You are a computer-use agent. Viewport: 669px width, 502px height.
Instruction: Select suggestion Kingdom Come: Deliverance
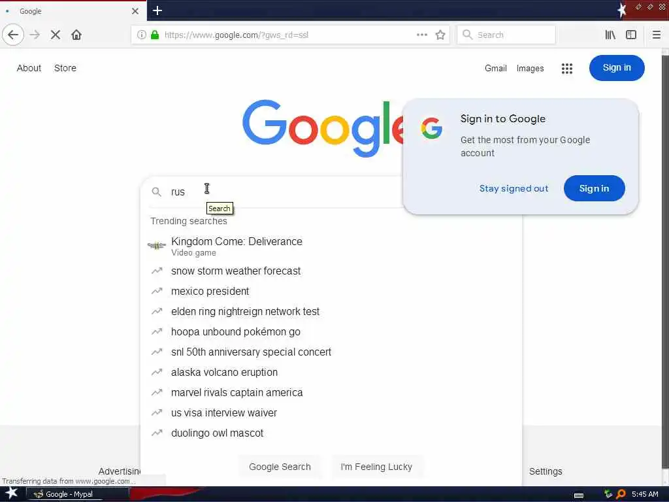[331, 246]
